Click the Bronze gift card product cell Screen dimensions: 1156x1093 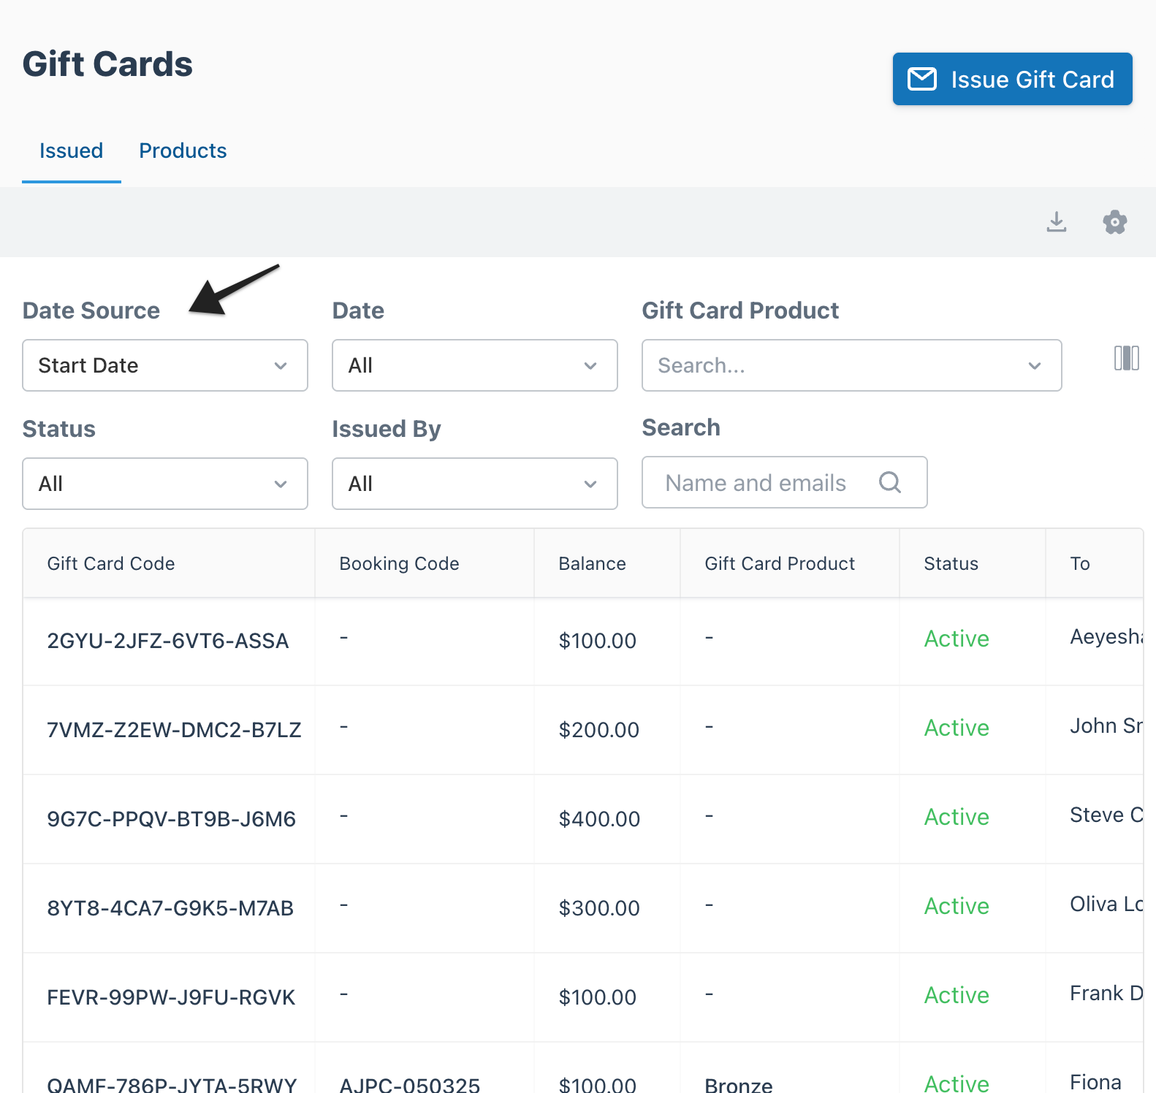(x=738, y=1084)
